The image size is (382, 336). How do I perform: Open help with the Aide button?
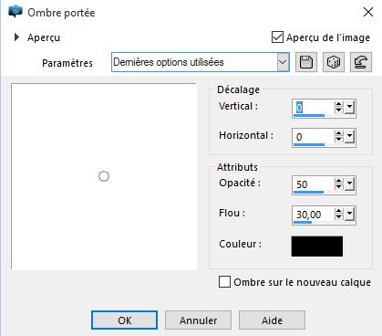click(272, 320)
